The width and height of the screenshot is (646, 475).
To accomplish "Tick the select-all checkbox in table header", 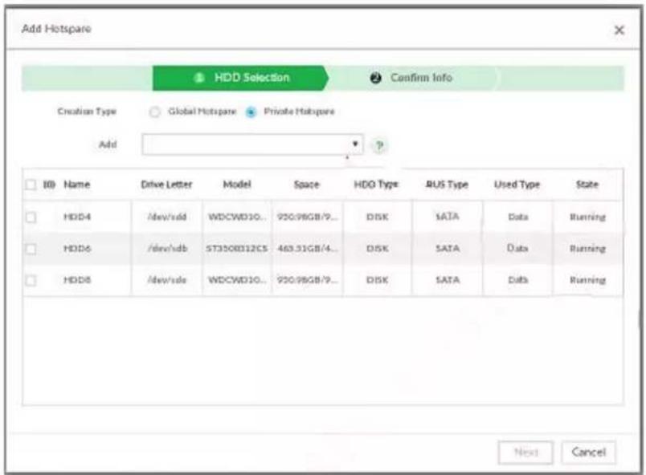I will (x=31, y=185).
